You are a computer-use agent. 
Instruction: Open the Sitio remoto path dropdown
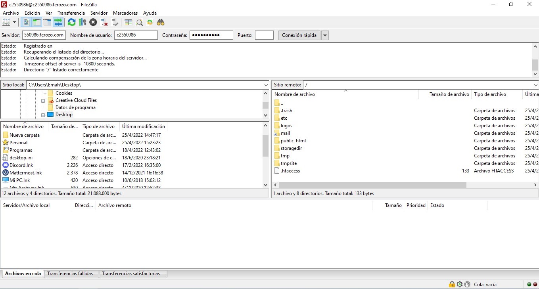(535, 85)
